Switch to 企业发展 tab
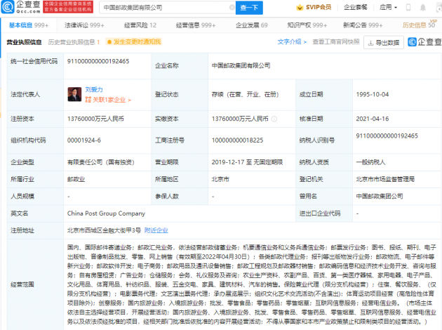Image resolution: width=442 pixels, height=330 pixels. [x=251, y=25]
